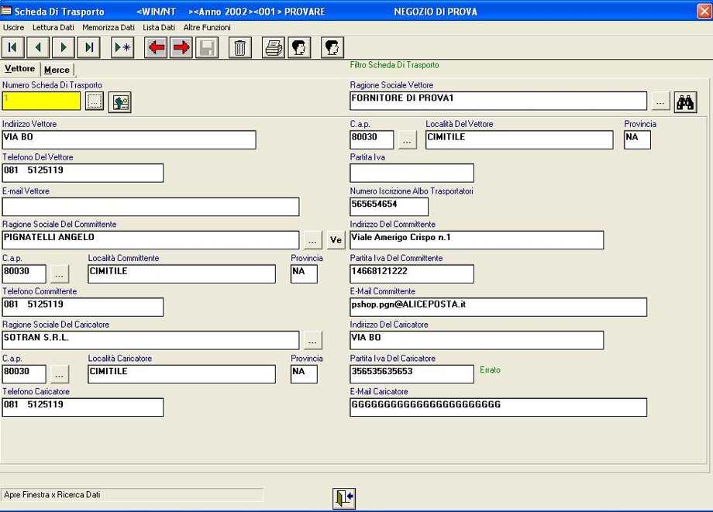Jump to the last record
The image size is (713, 512).
pyautogui.click(x=89, y=48)
